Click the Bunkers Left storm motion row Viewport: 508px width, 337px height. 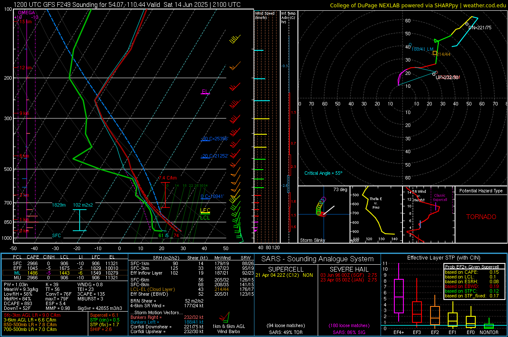click(x=167, y=322)
